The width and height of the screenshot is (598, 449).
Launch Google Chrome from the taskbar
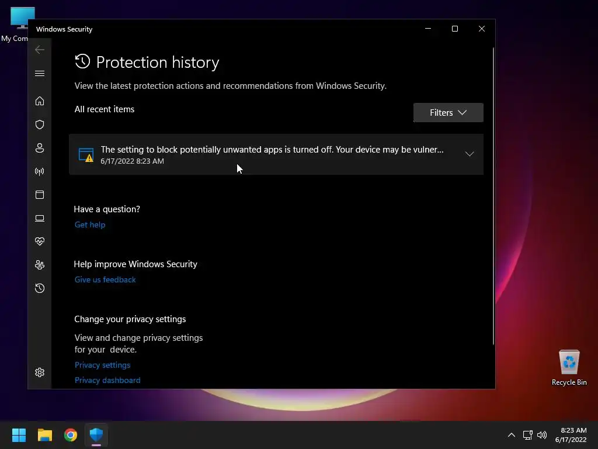71,435
